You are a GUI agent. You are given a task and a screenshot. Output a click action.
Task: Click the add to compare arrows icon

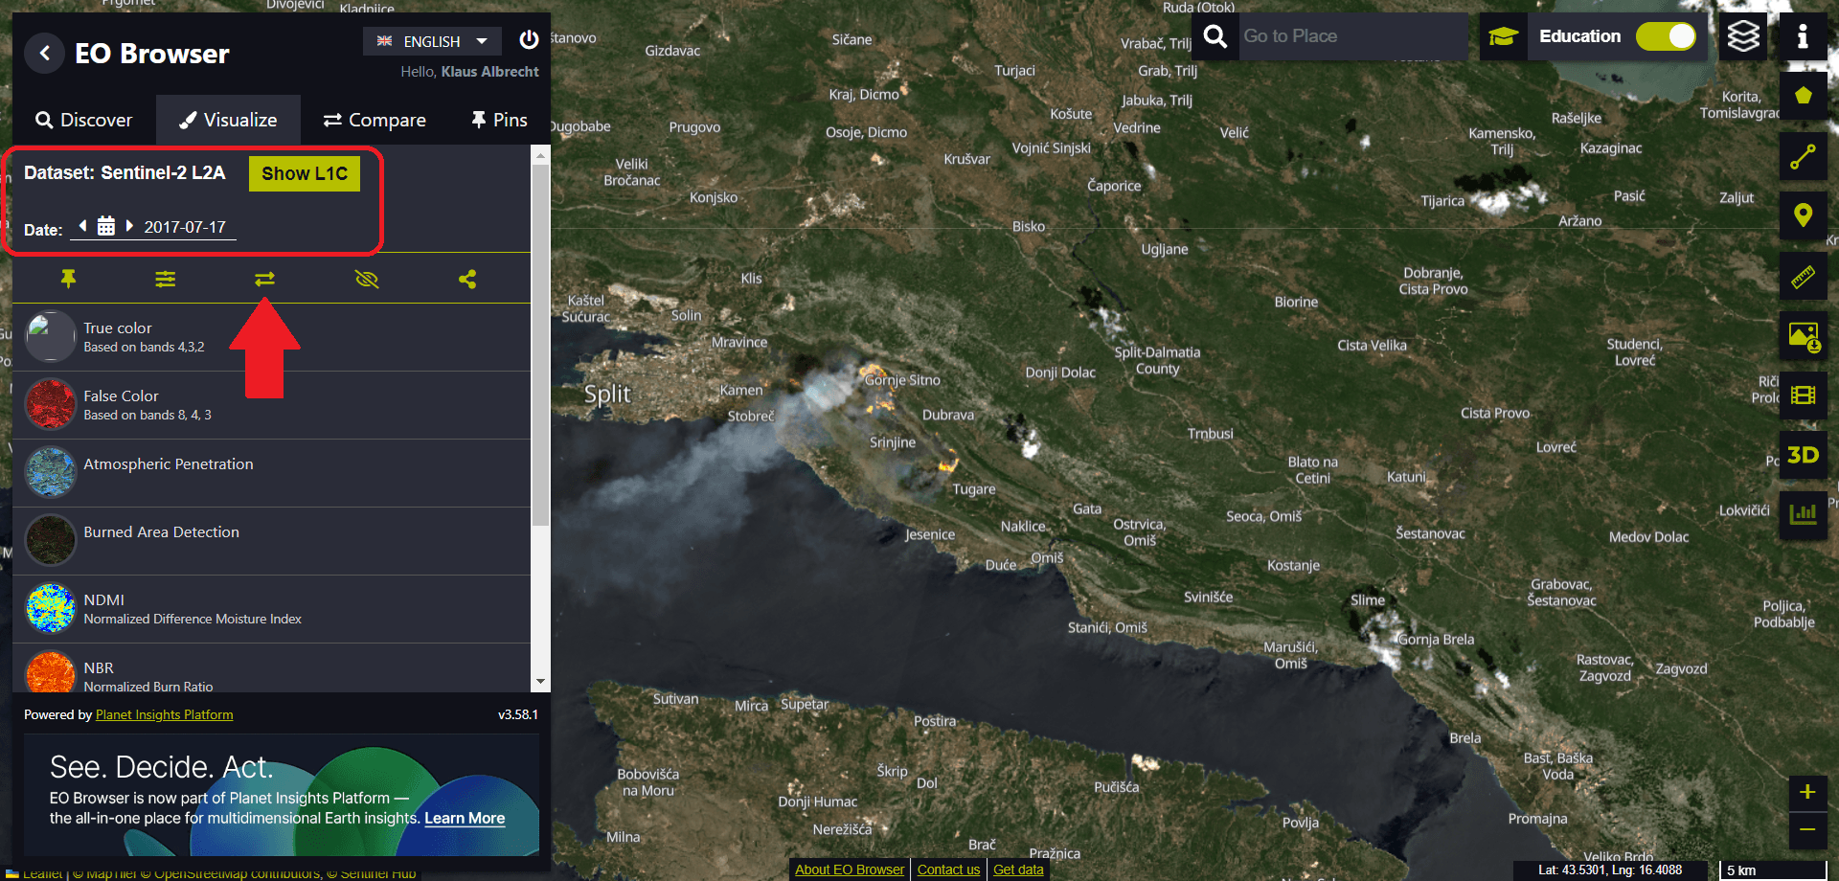coord(264,279)
